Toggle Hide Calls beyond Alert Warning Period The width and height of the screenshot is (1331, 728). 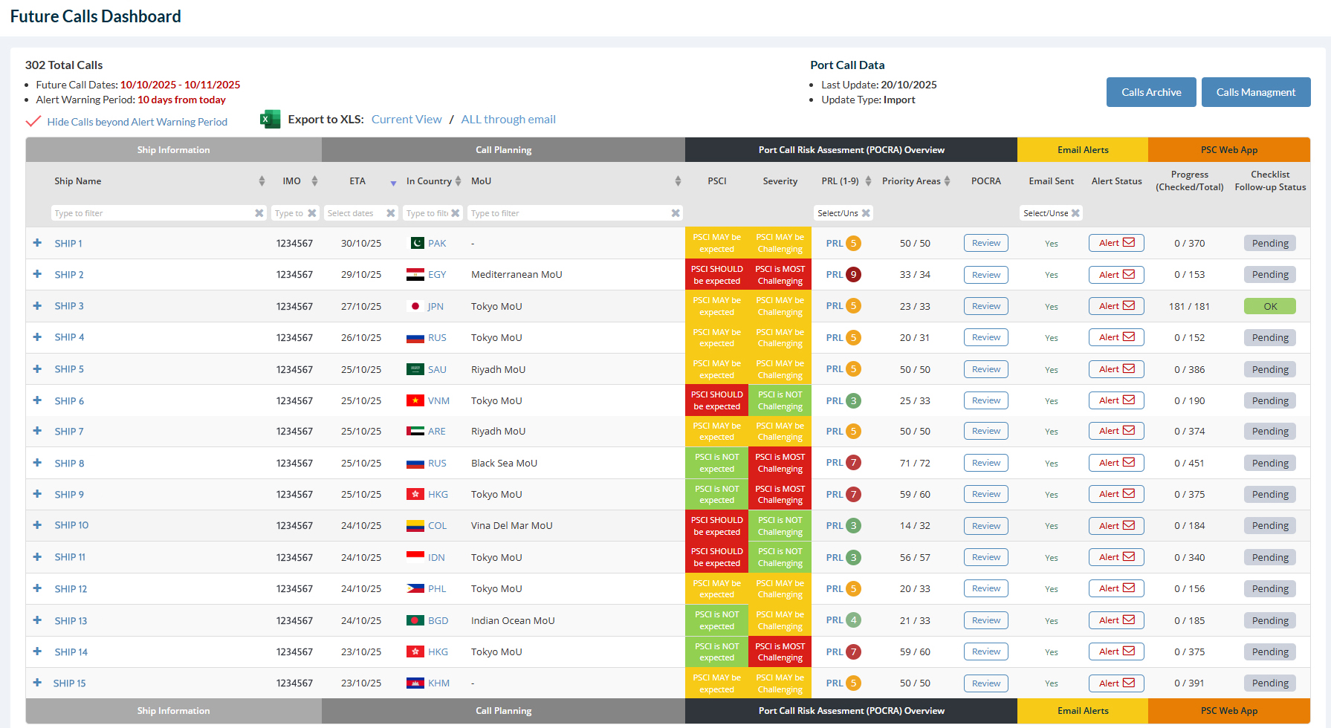(x=33, y=122)
